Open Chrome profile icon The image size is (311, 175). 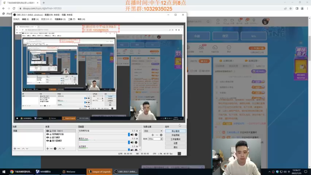click(302, 8)
